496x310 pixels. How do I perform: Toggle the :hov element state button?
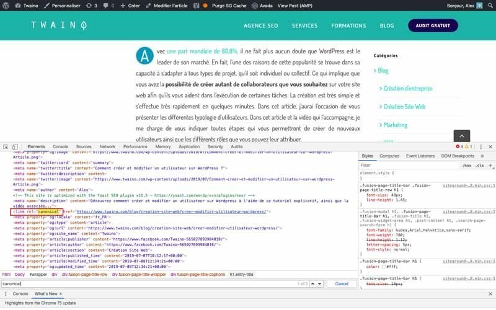467,166
